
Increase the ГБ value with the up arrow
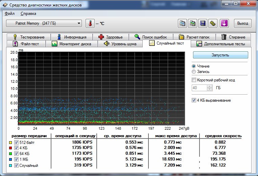tap(210, 86)
